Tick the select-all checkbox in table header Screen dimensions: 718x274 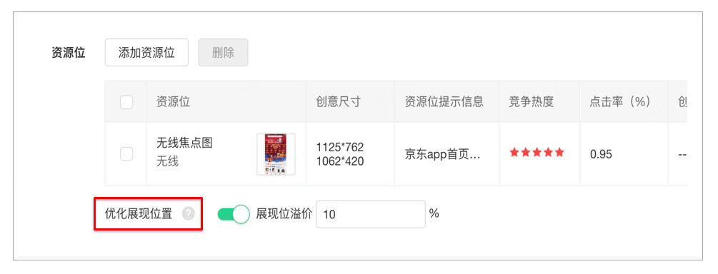click(126, 102)
